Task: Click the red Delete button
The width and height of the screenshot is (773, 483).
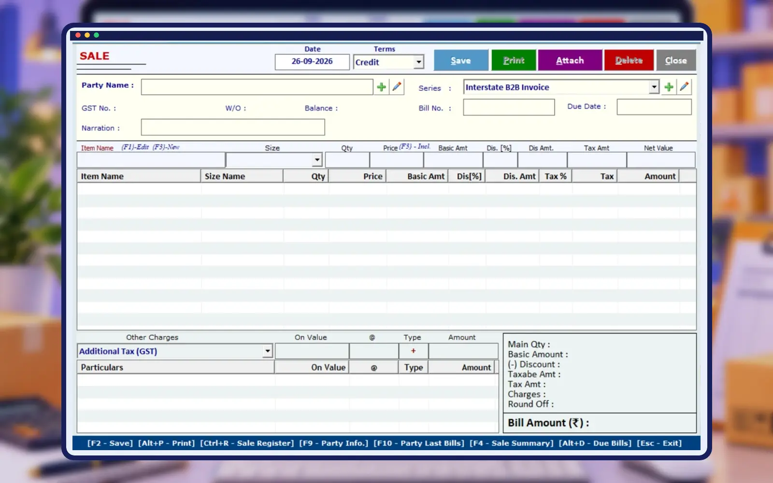Action: [x=629, y=60]
